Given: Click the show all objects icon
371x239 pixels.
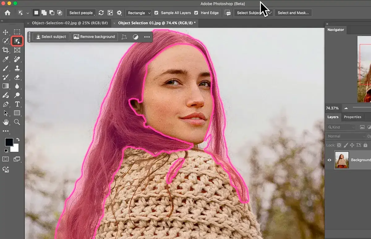Looking at the screenshot, I should (110, 13).
